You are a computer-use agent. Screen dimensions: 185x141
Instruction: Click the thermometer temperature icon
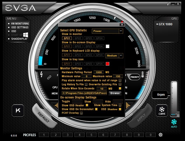pyautogui.click(x=143, y=74)
